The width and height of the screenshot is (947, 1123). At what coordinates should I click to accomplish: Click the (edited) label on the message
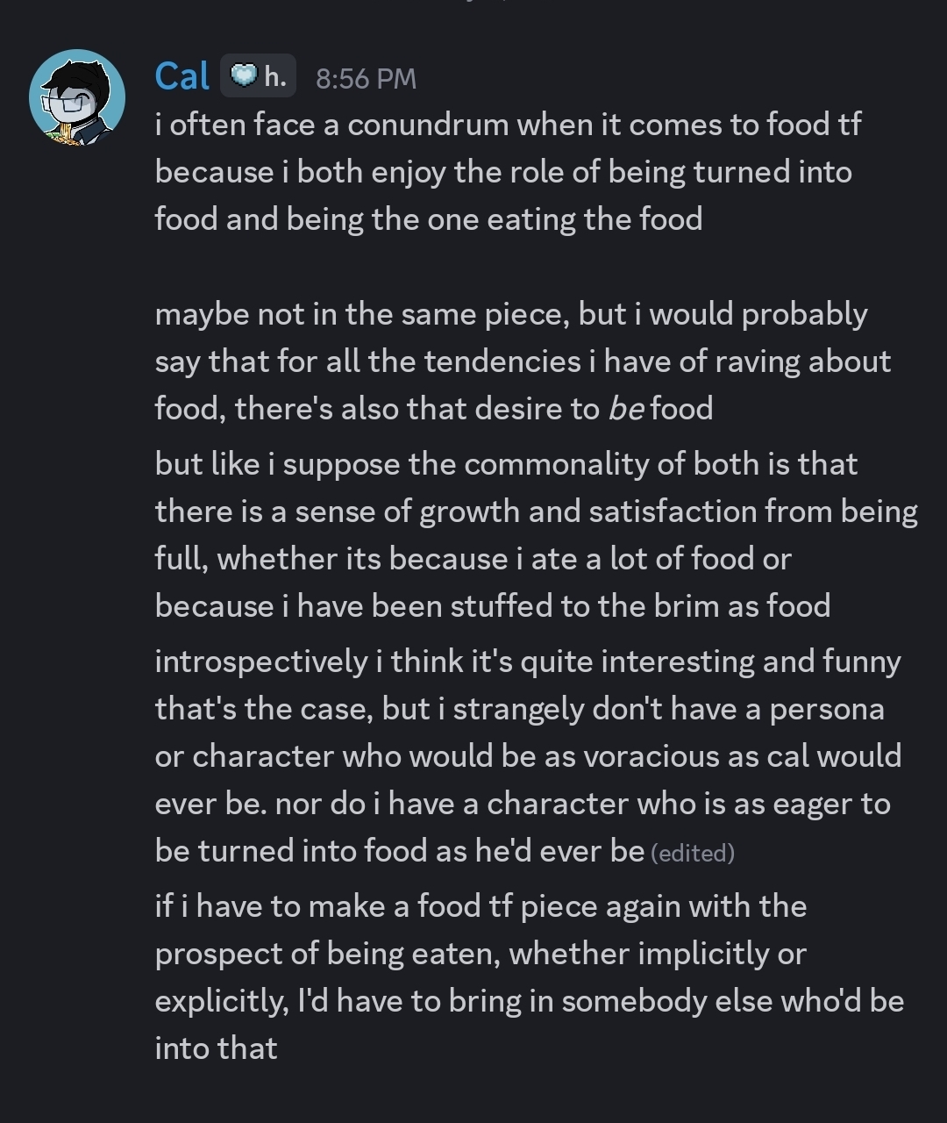tap(692, 853)
